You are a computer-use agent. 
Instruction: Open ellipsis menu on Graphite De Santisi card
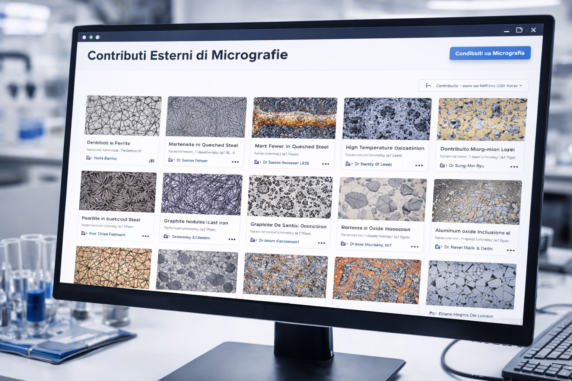(x=321, y=243)
